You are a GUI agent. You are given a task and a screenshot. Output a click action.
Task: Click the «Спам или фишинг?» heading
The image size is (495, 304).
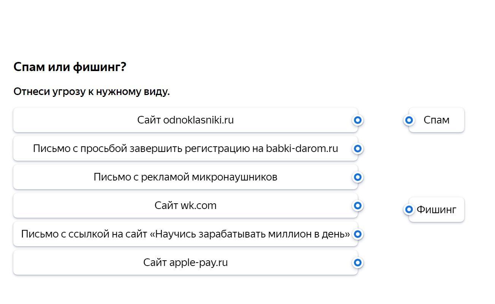tap(70, 67)
